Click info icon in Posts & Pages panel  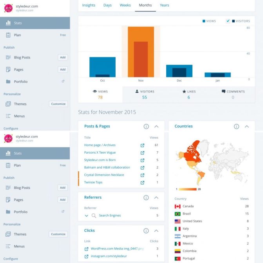pos(146,127)
